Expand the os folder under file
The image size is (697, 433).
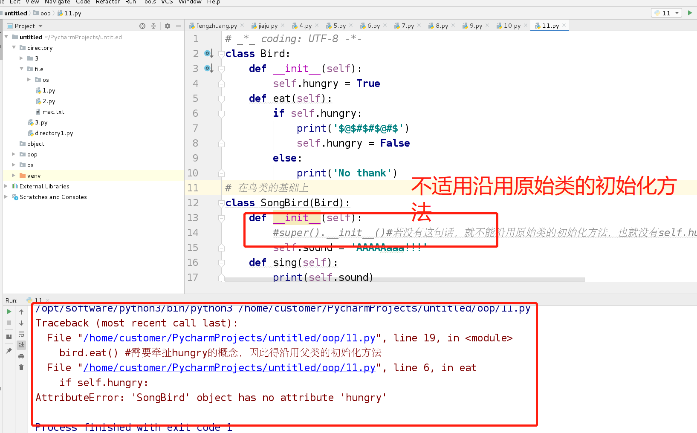coord(29,79)
